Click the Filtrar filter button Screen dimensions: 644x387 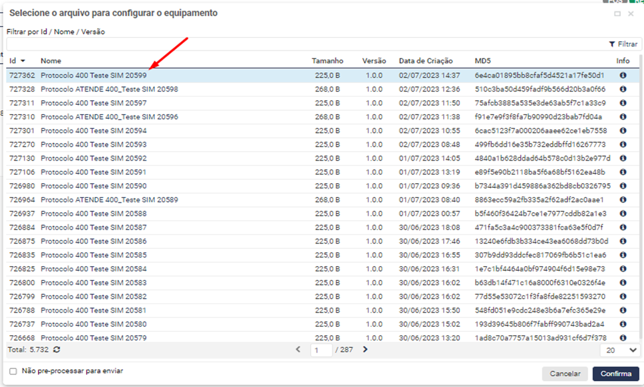tap(623, 44)
